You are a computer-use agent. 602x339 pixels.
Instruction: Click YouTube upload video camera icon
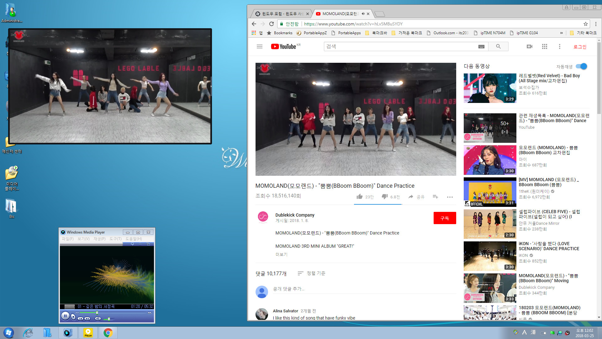tap(530, 46)
